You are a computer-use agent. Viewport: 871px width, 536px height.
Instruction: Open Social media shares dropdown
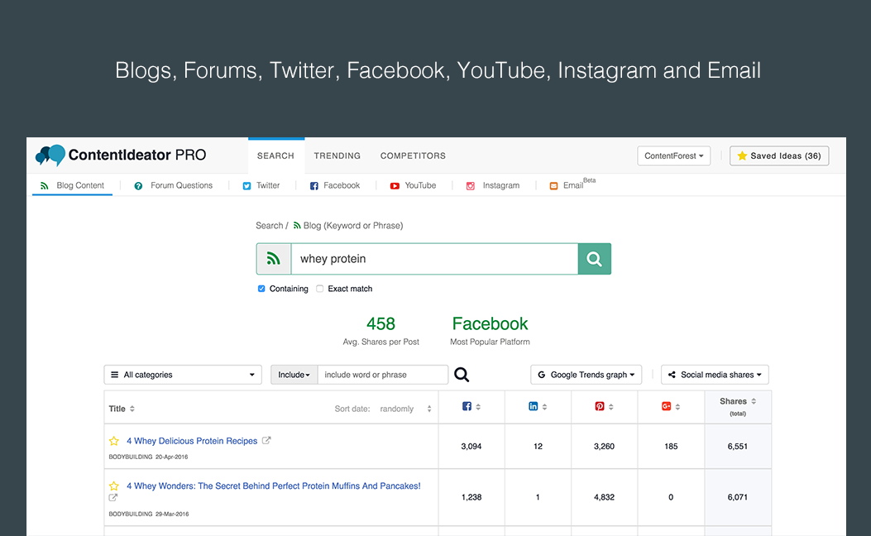click(715, 375)
